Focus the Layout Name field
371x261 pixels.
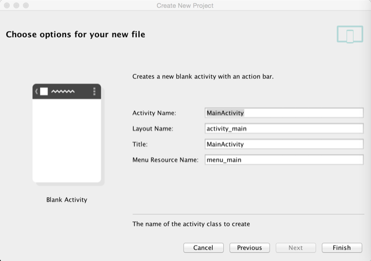pyautogui.click(x=284, y=128)
